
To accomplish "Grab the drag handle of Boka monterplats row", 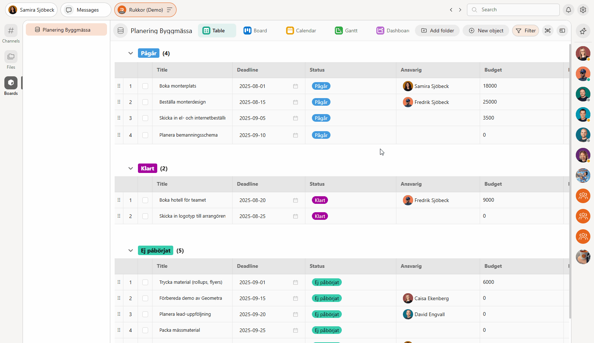I will tap(119, 86).
